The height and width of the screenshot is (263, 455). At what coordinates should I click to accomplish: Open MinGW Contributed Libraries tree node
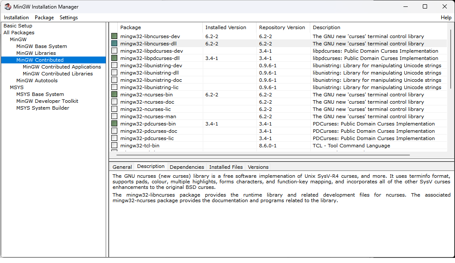[58, 74]
